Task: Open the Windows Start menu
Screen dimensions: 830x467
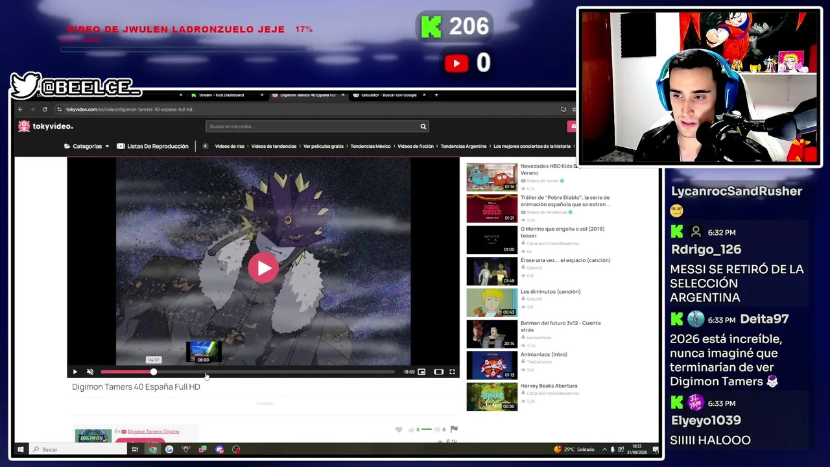Action: [20, 449]
